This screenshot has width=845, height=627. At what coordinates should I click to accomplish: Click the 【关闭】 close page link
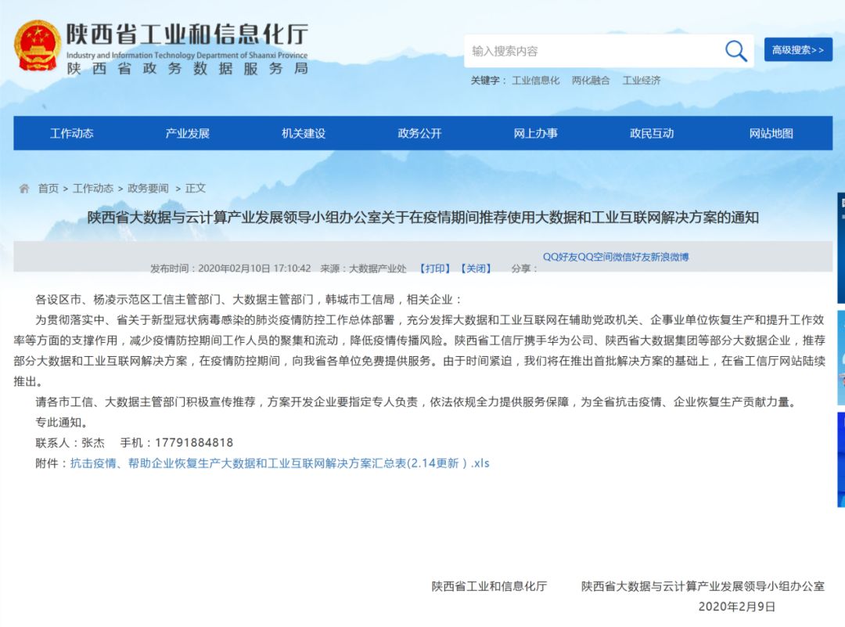click(x=476, y=268)
